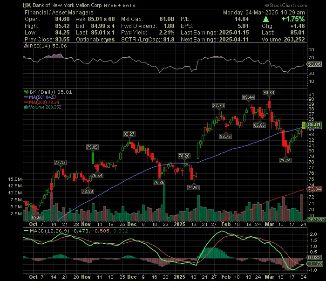This screenshot has height=281, width=326.
Task: Select the BK ticker symbol in title
Action: 27,5
